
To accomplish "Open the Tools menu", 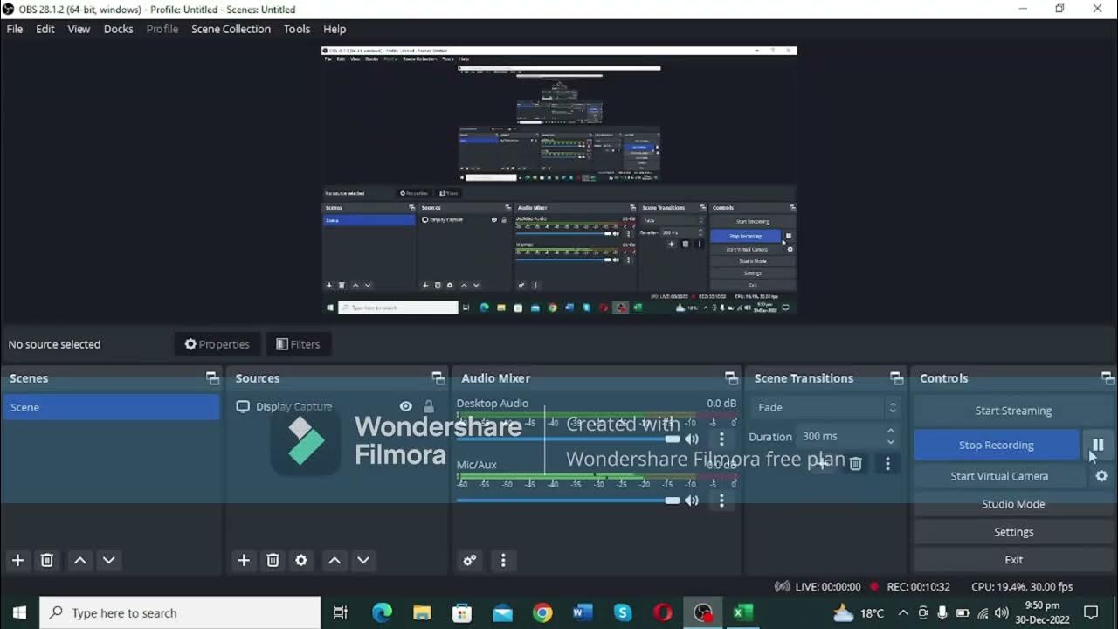I will click(x=297, y=29).
